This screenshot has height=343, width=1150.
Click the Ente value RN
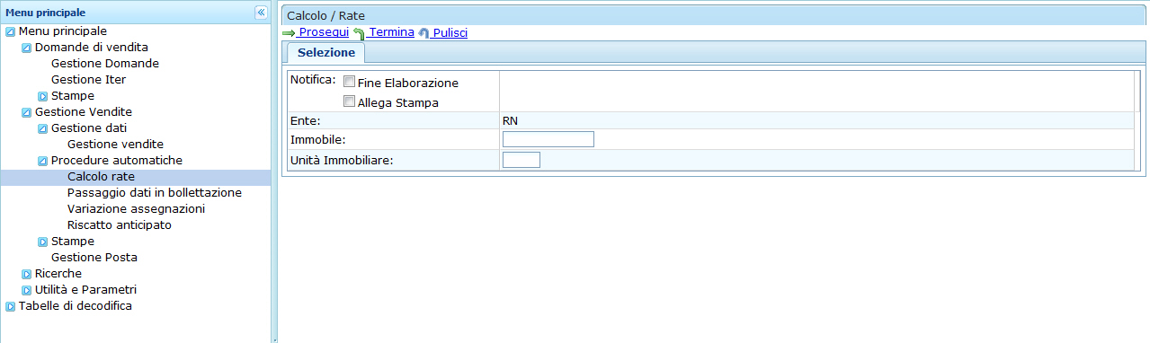tap(510, 120)
